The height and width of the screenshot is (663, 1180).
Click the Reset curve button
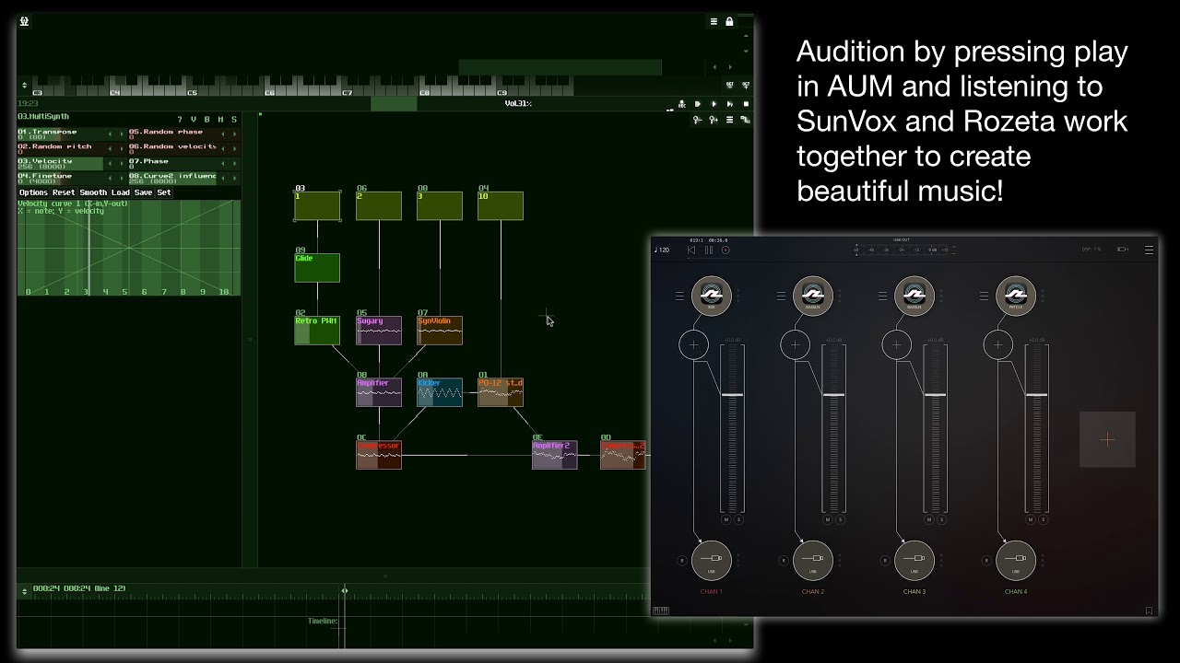[x=64, y=192]
